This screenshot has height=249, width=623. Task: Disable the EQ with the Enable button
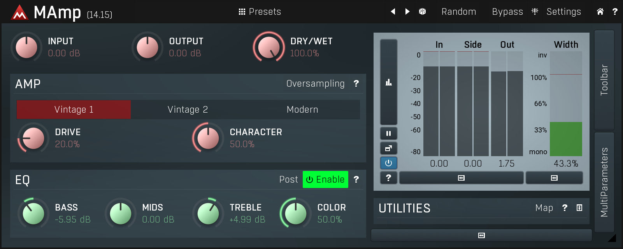pyautogui.click(x=325, y=179)
